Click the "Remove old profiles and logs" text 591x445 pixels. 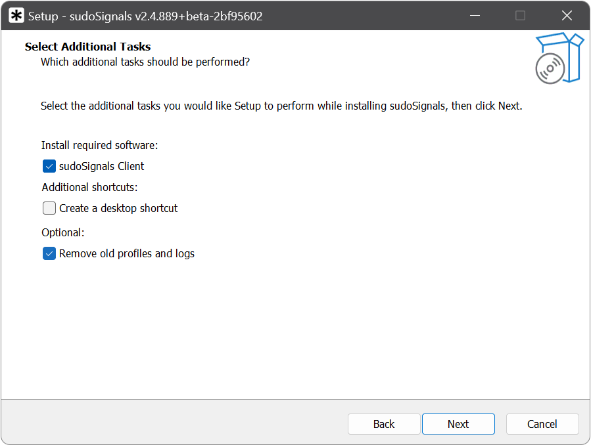tap(127, 253)
